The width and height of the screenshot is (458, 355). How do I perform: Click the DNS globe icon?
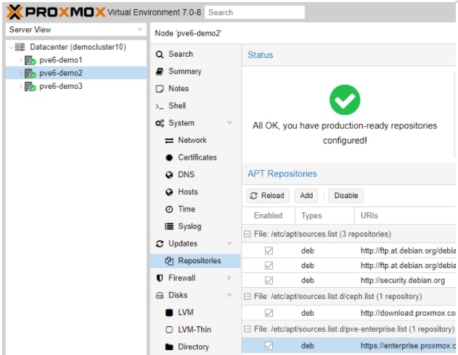point(169,175)
